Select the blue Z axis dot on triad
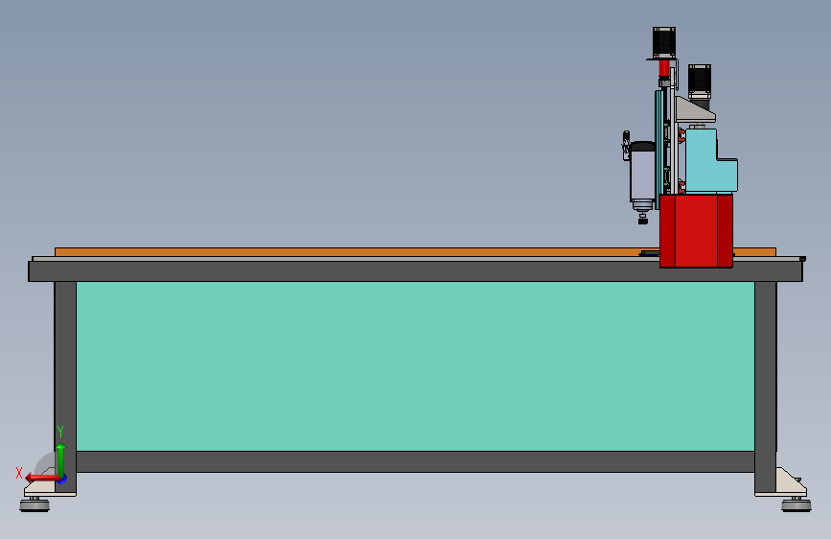This screenshot has width=831, height=539. point(62,479)
